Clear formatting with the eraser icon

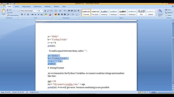pos(51,11)
